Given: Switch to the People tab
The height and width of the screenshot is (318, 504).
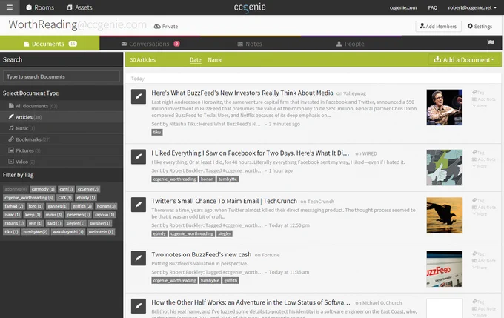Looking at the screenshot, I should [x=350, y=44].
